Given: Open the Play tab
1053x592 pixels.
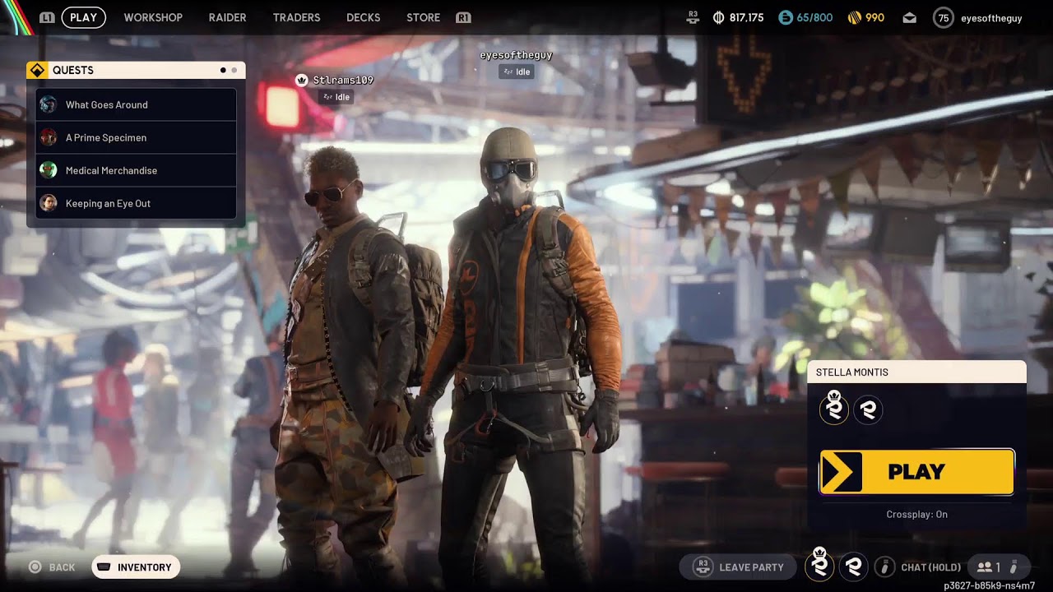Looking at the screenshot, I should pos(83,17).
